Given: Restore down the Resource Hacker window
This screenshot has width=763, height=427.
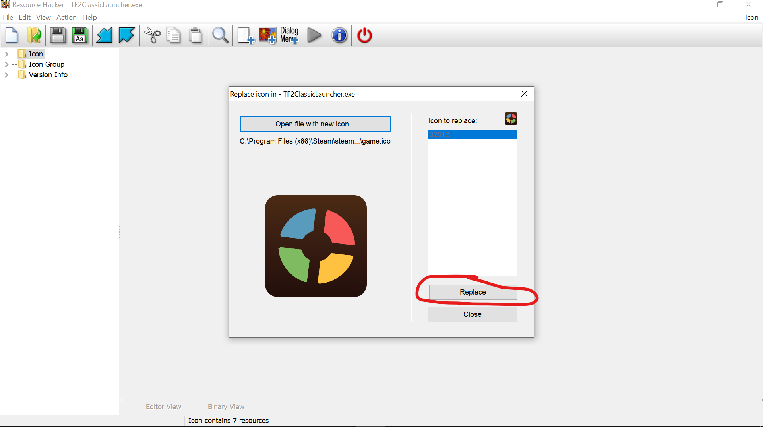Looking at the screenshot, I should pyautogui.click(x=720, y=5).
